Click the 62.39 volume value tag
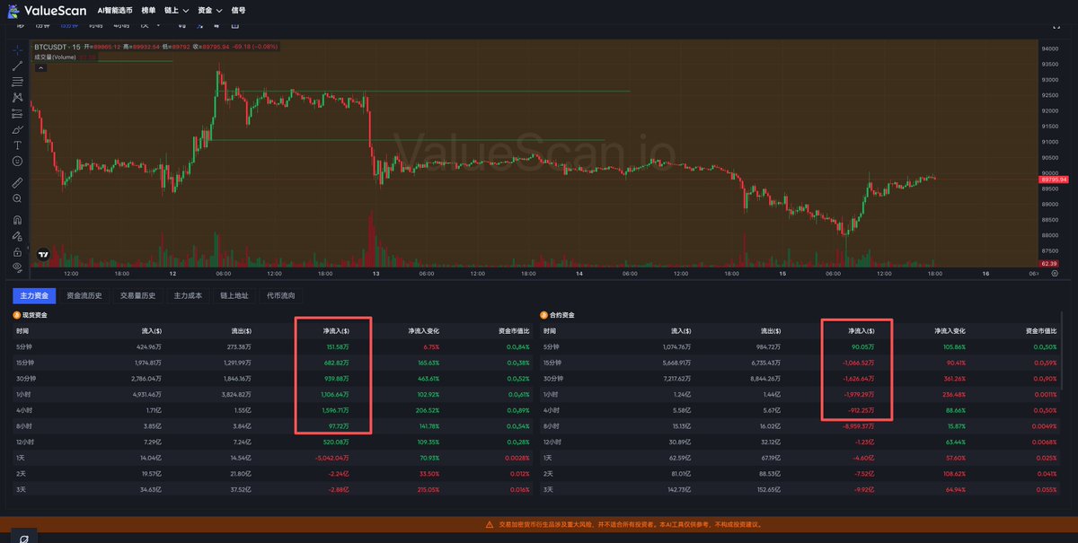Image resolution: width=1078 pixels, height=543 pixels. pos(1047,263)
